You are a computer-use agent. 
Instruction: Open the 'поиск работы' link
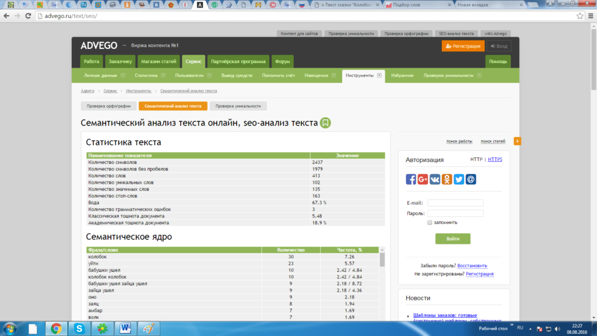pyautogui.click(x=459, y=141)
